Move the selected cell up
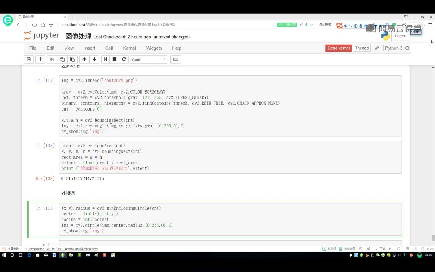435x272 pixels. point(85,59)
